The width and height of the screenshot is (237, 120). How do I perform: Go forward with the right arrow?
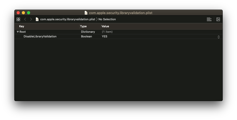[31, 19]
